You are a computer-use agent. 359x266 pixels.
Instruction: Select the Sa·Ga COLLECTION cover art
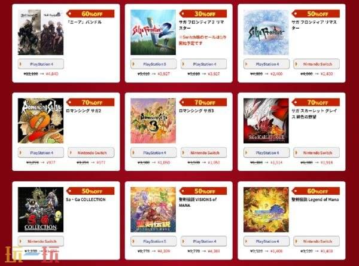[41, 209]
